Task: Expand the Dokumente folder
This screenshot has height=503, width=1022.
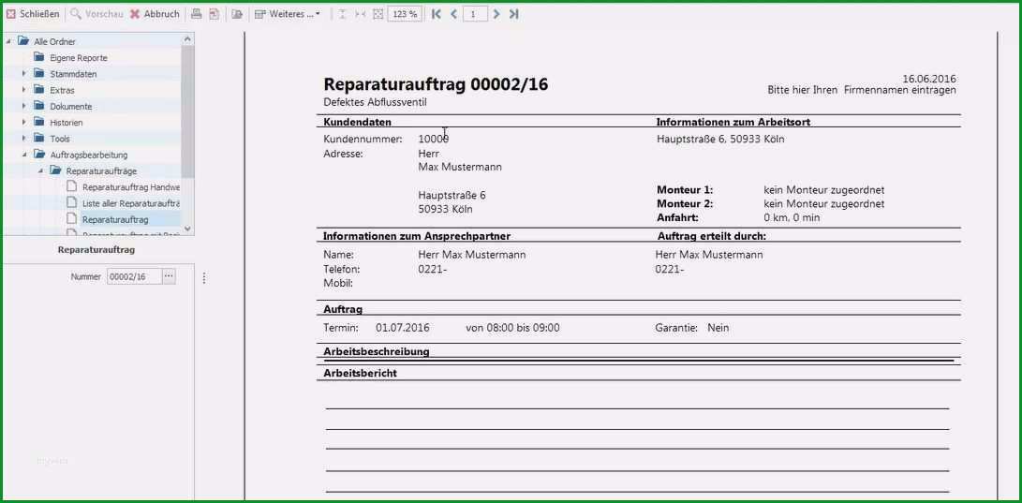Action: (24, 106)
